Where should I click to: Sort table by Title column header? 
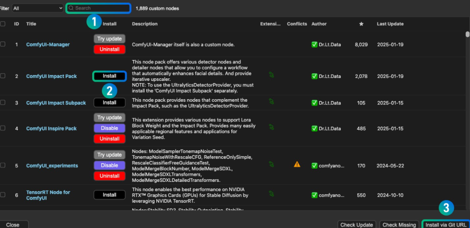31,24
